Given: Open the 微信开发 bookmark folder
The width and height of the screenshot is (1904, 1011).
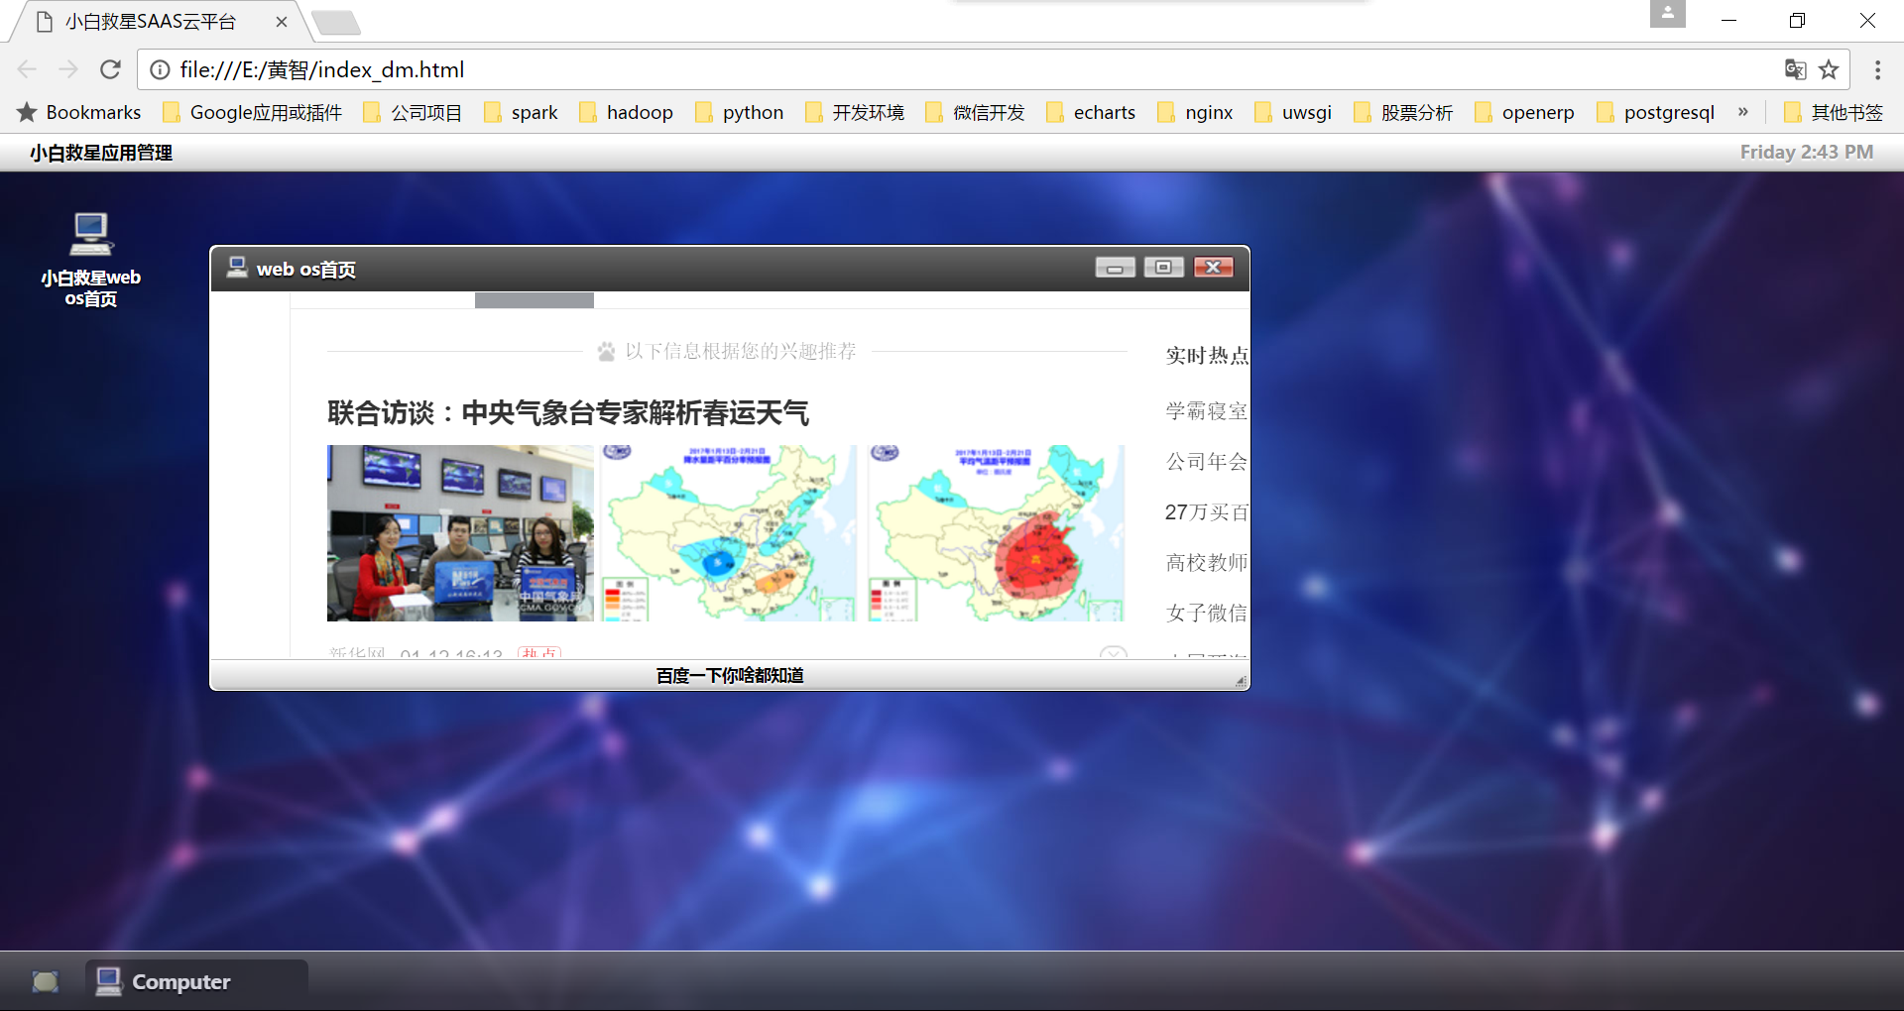Looking at the screenshot, I should click(975, 113).
